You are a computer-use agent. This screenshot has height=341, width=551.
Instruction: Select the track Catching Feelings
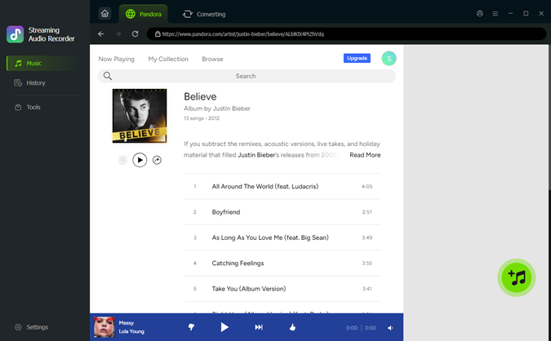282,263
